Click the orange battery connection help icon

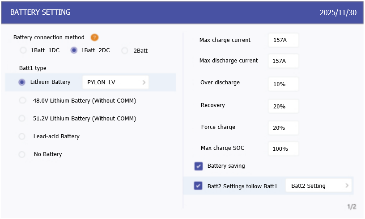[x=94, y=37]
